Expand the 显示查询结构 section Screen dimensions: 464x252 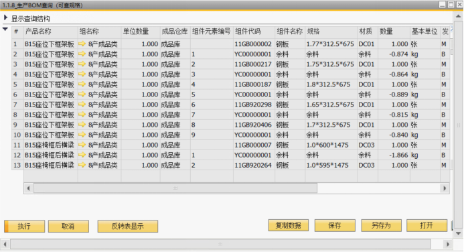[x=5, y=17]
